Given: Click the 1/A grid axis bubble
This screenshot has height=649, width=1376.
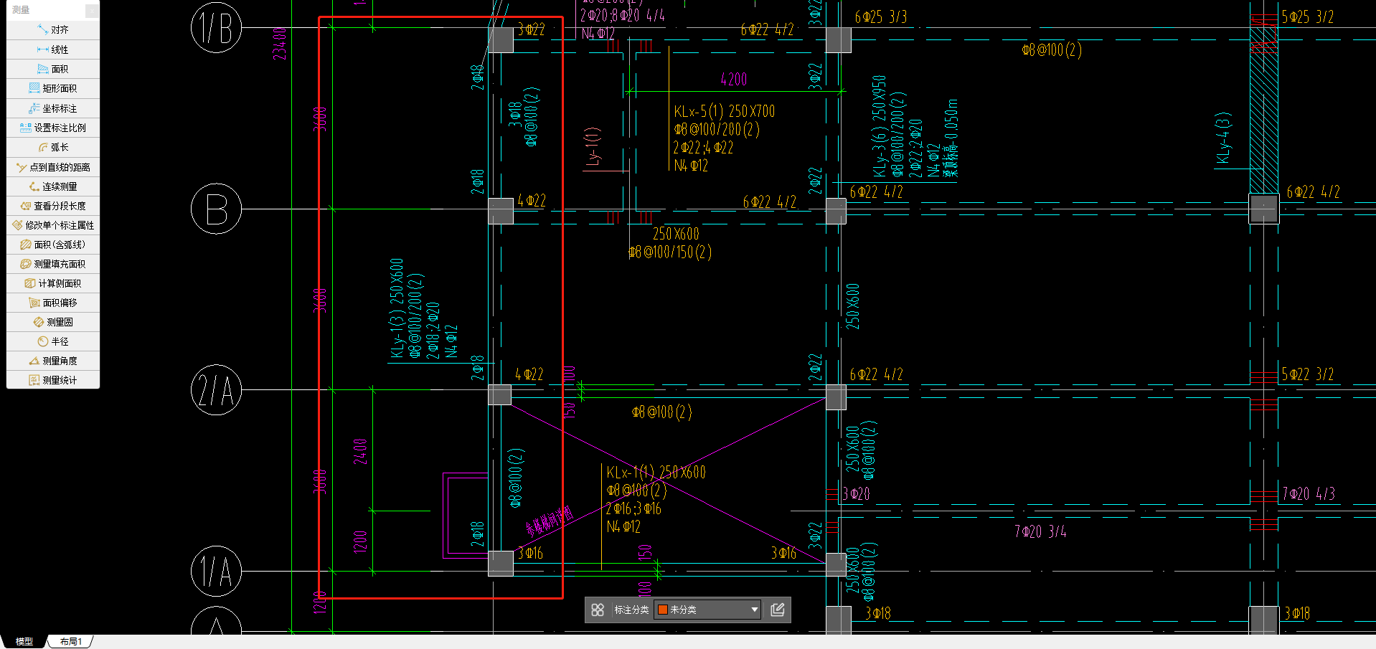Looking at the screenshot, I should click(x=216, y=572).
